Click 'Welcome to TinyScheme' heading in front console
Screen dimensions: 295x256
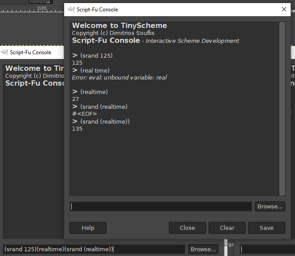(120, 25)
